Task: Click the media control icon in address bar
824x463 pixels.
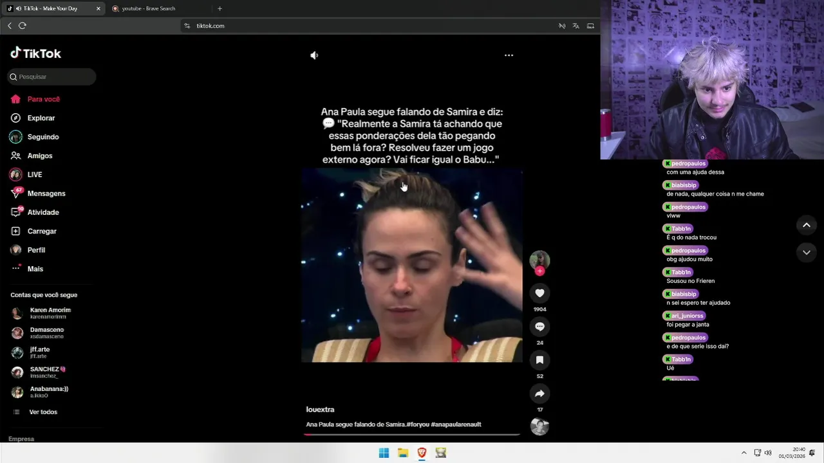Action: pyautogui.click(x=562, y=26)
